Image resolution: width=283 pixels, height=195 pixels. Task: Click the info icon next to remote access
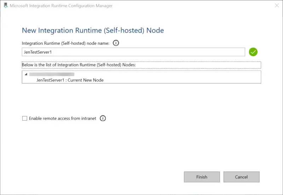(103, 118)
